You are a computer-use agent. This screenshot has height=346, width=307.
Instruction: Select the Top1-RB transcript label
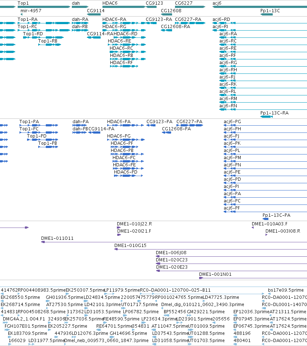(x=48, y=41)
